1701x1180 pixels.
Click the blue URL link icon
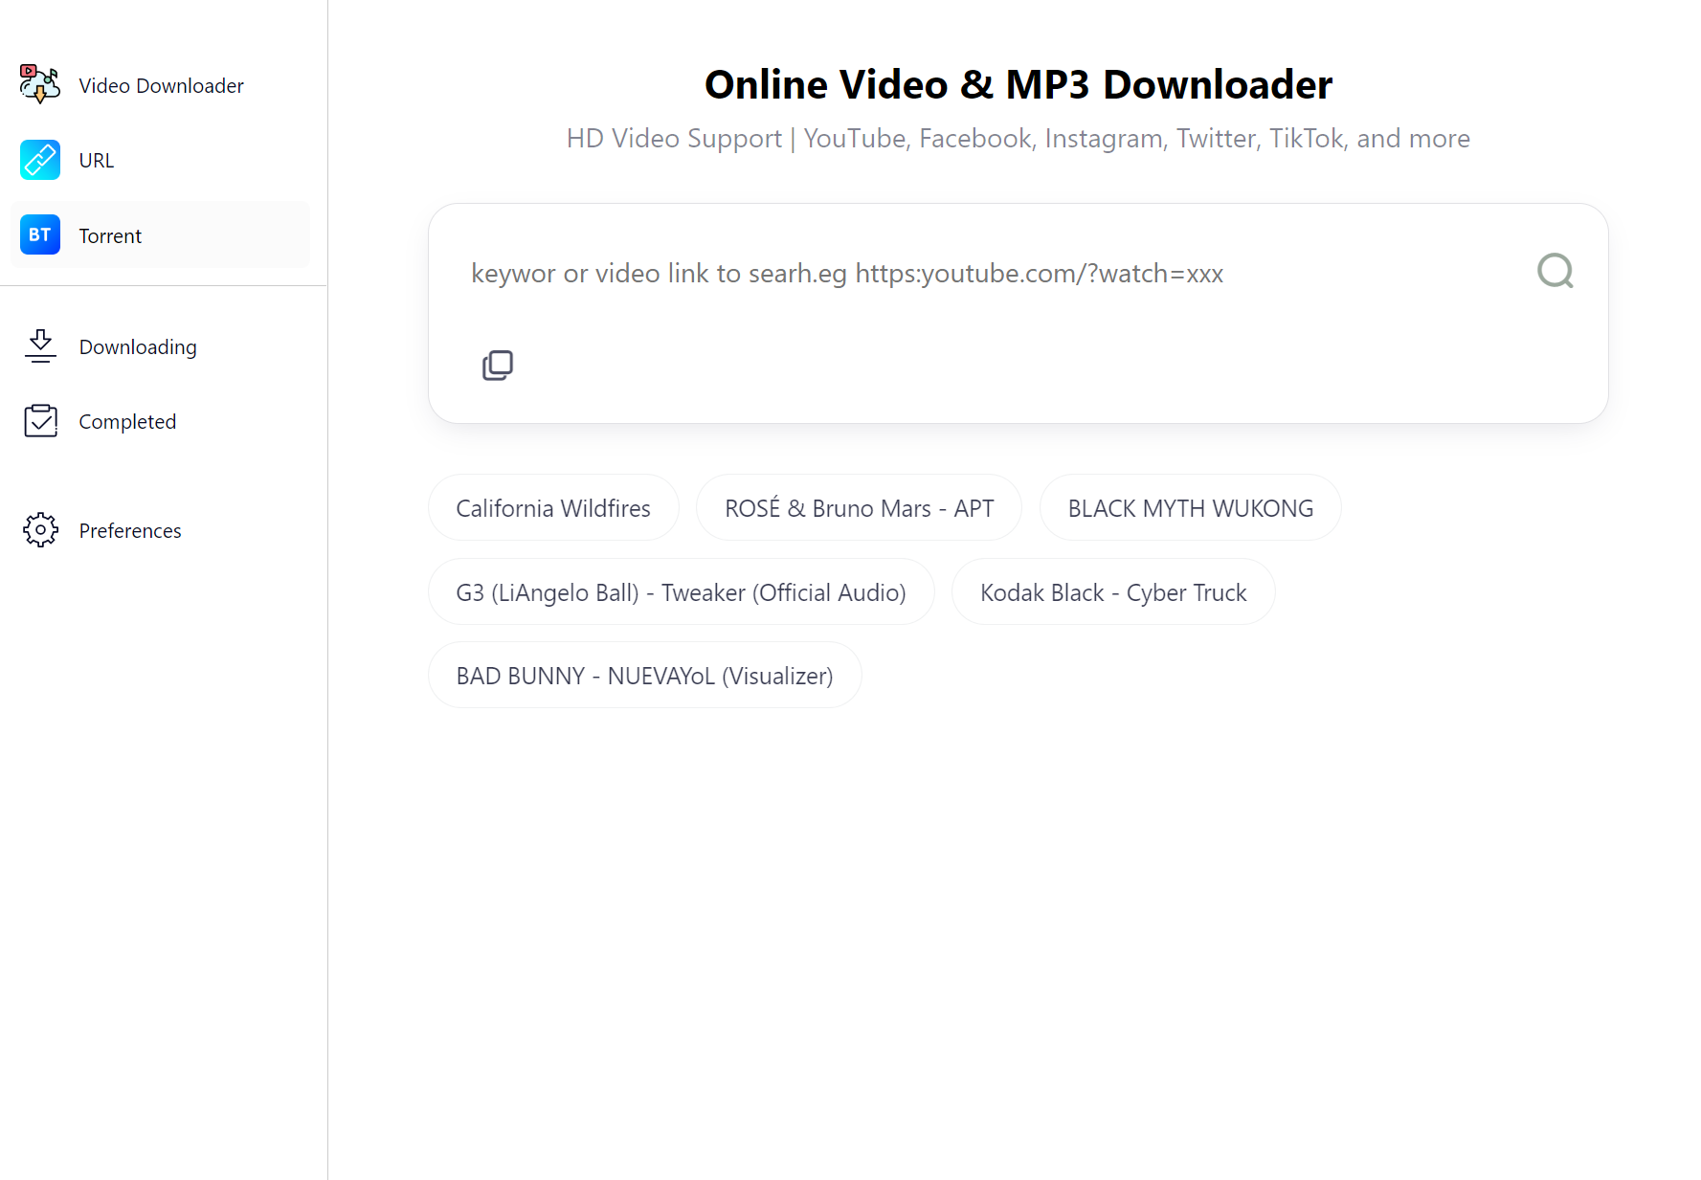click(39, 160)
